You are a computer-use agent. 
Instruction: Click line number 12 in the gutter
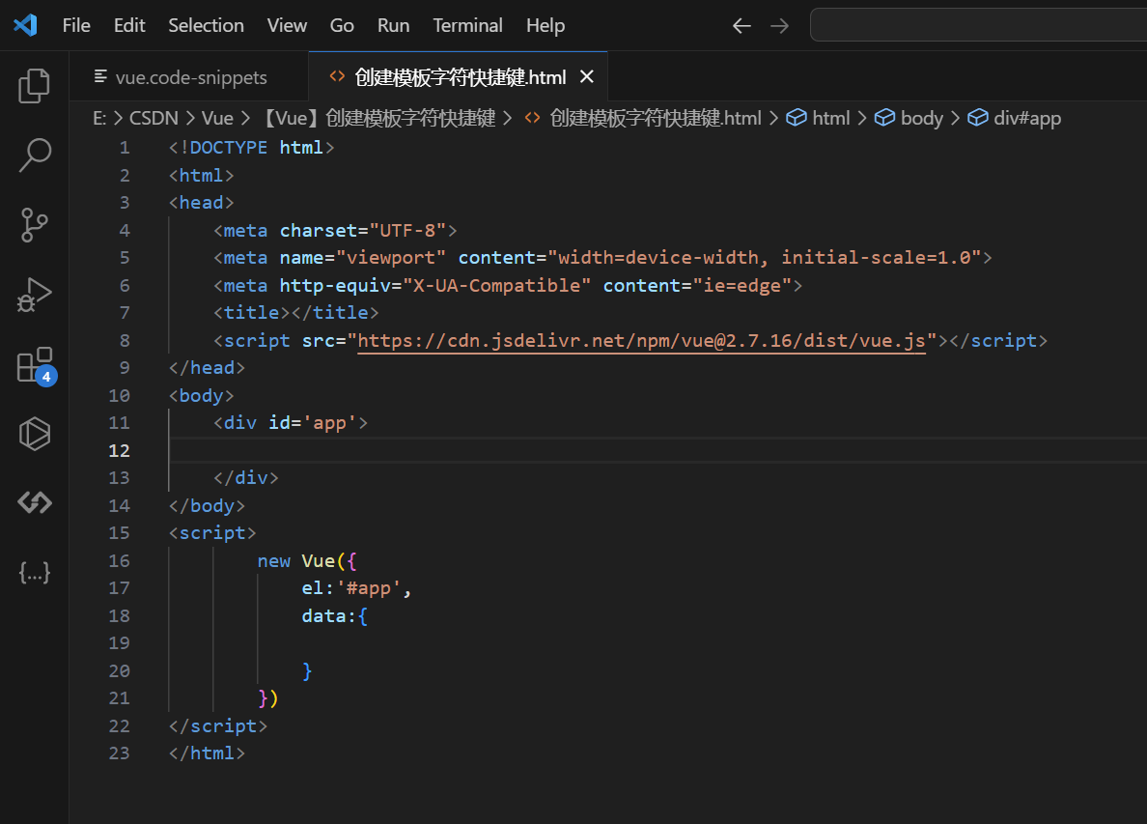[119, 451]
